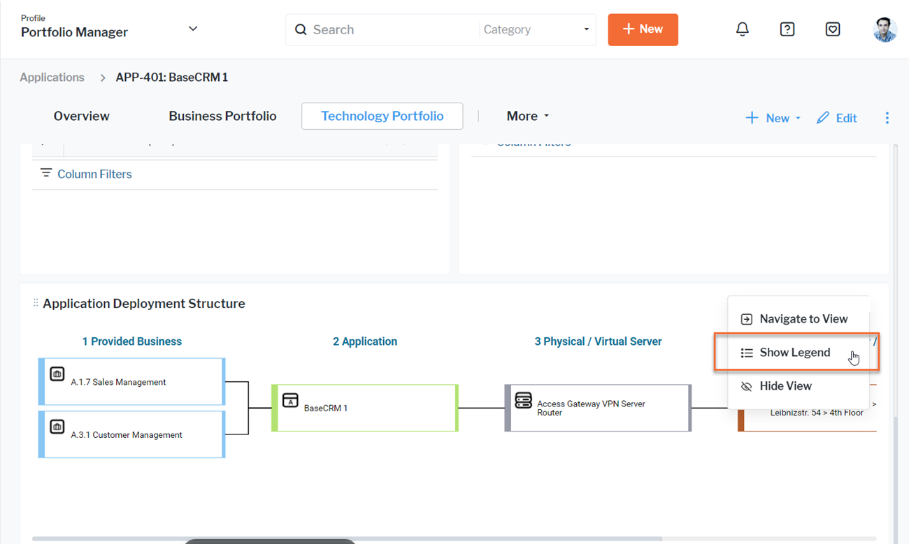Select Show Legend menu item
The image size is (909, 544).
(x=794, y=353)
